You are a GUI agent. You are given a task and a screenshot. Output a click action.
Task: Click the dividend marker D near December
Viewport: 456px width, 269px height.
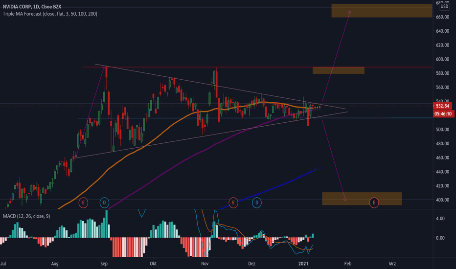(257, 202)
